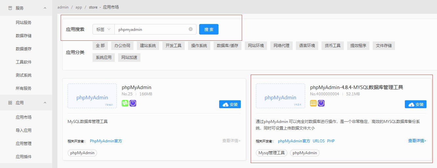Open the URLOS developer link

point(319,141)
